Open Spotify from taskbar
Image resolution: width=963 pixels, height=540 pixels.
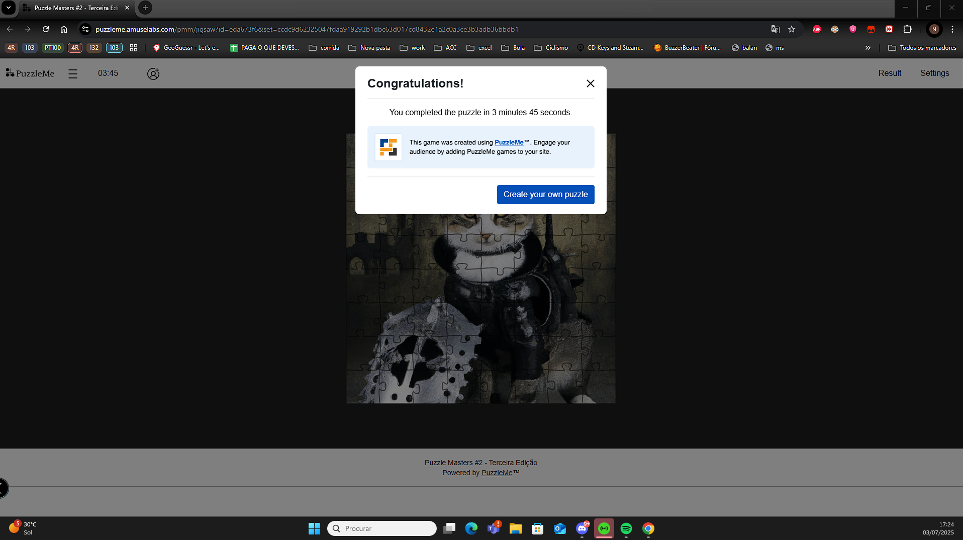coord(626,528)
